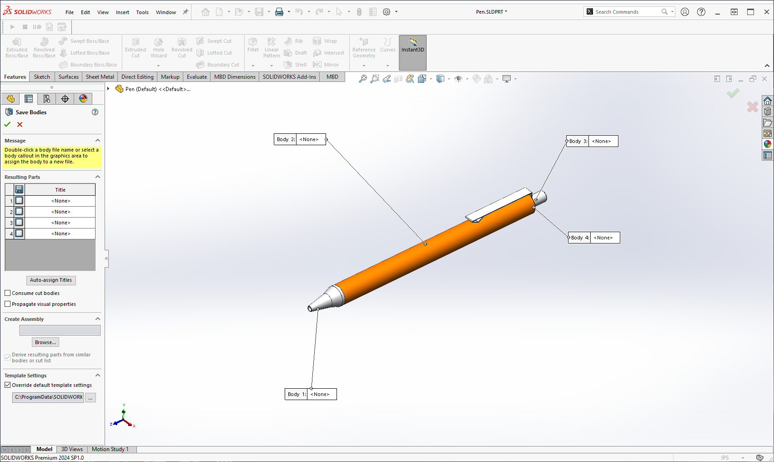
Task: Open the ConfigurationManager tab
Action: (x=47, y=99)
